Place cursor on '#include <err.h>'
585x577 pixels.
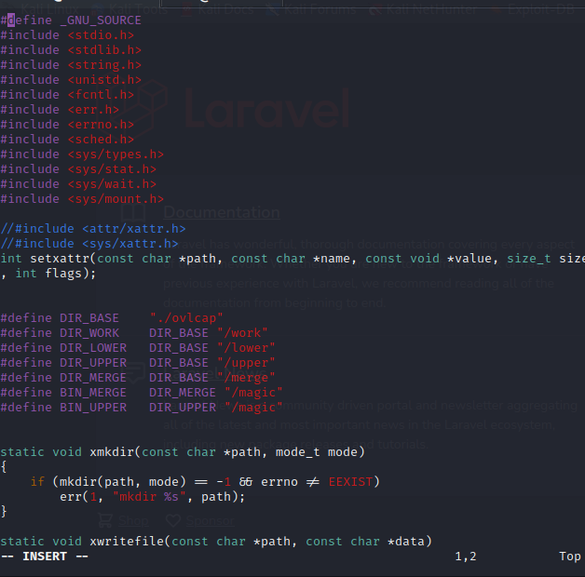pyautogui.click(x=60, y=110)
